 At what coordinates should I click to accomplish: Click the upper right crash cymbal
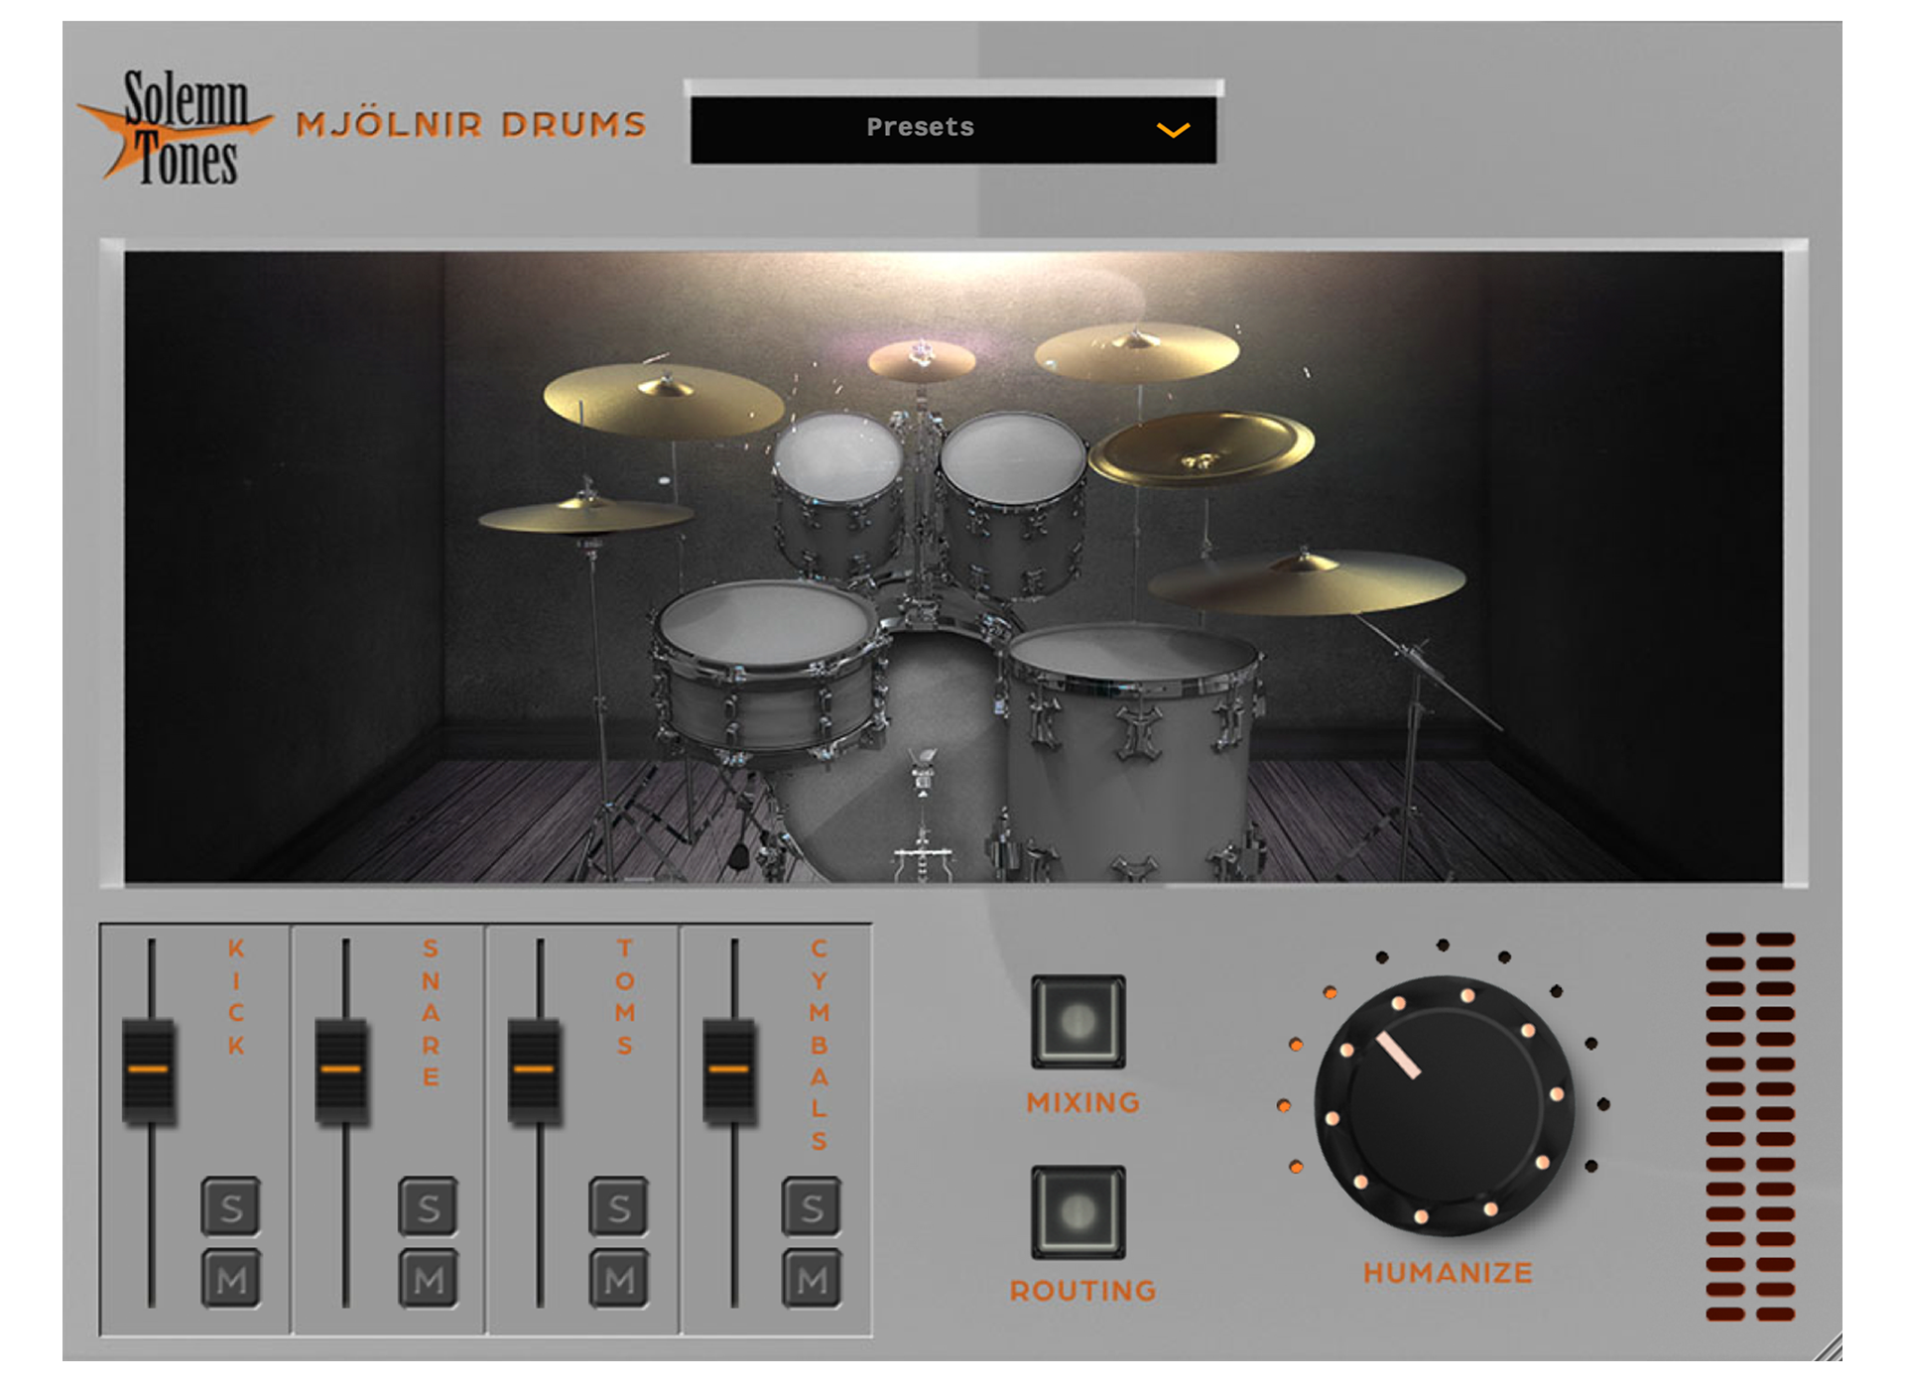(x=1137, y=352)
